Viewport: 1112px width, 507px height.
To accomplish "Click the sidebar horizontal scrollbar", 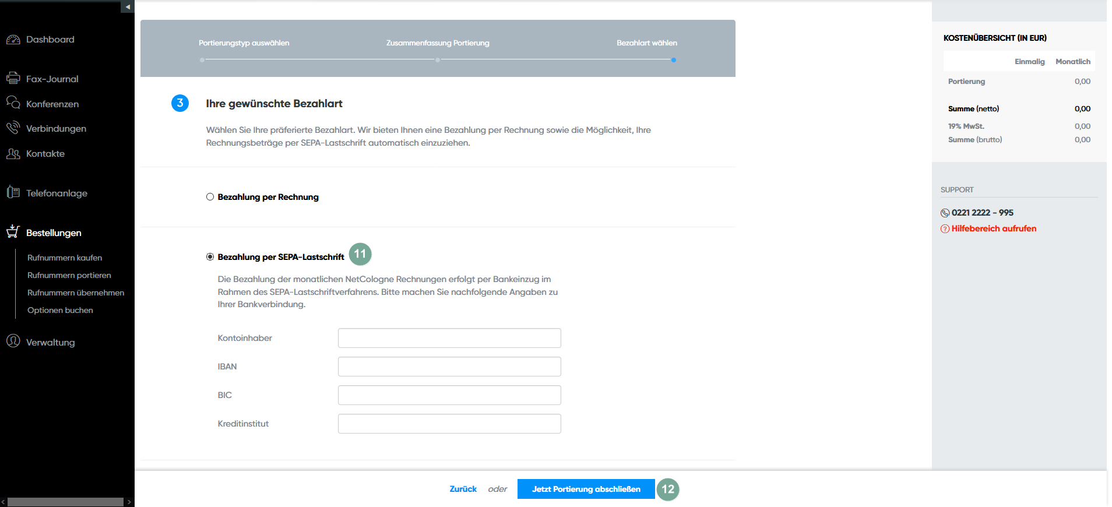I will coord(65,502).
